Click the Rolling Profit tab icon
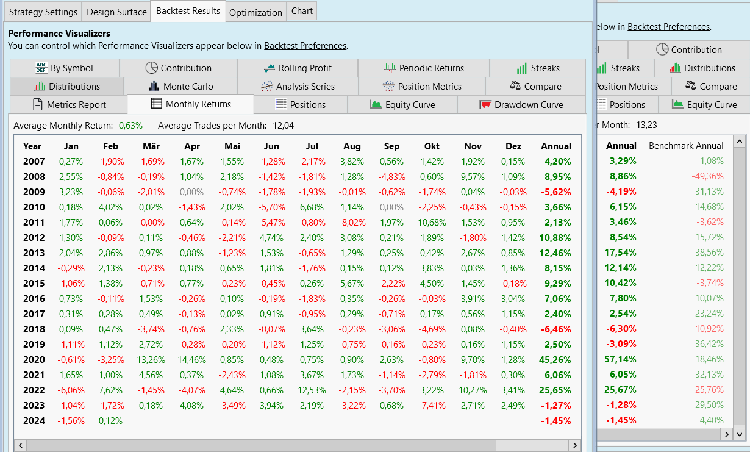 (x=270, y=68)
